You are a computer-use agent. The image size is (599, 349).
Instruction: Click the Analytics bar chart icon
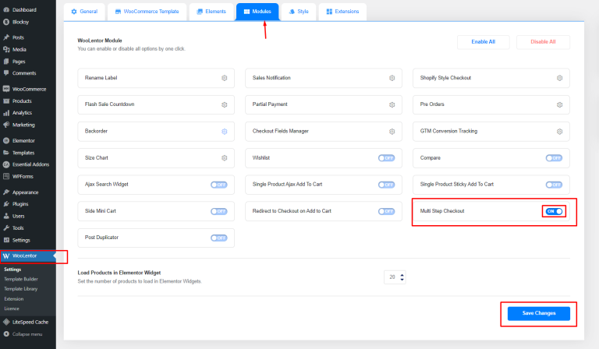(x=6, y=113)
